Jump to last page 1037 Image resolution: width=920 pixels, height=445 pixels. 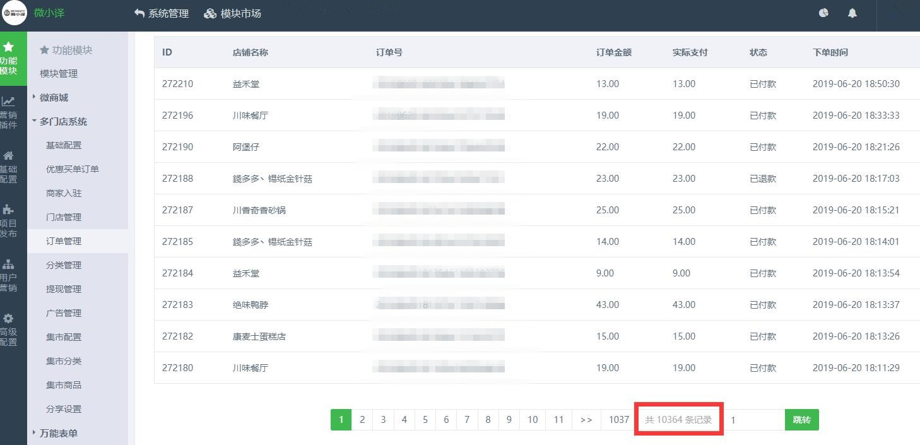click(x=619, y=420)
